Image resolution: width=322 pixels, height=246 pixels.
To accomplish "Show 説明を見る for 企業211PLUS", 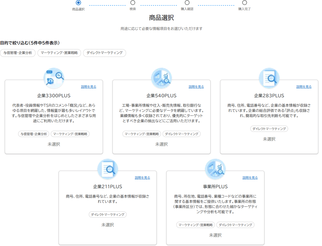I will click(142, 178).
